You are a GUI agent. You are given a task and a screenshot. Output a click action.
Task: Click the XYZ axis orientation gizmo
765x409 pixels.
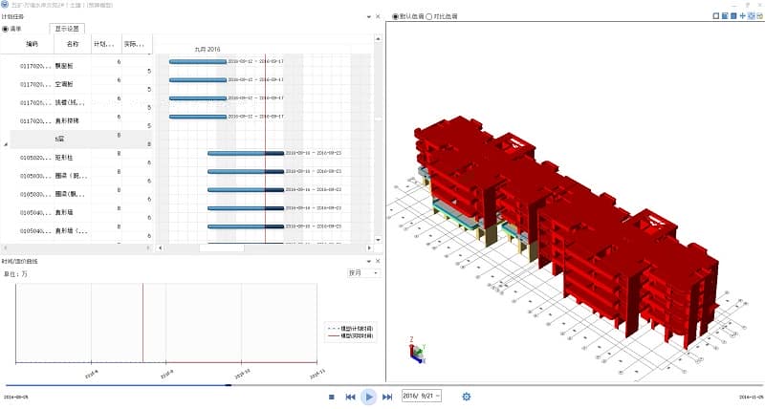click(x=417, y=351)
